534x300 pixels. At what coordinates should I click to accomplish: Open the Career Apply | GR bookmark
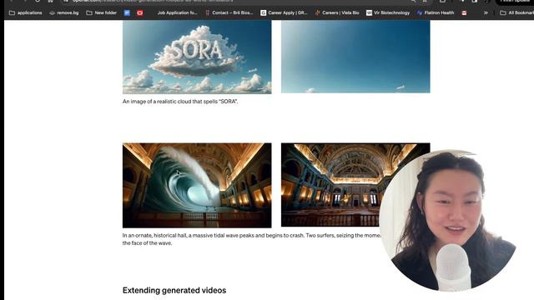pyautogui.click(x=284, y=13)
